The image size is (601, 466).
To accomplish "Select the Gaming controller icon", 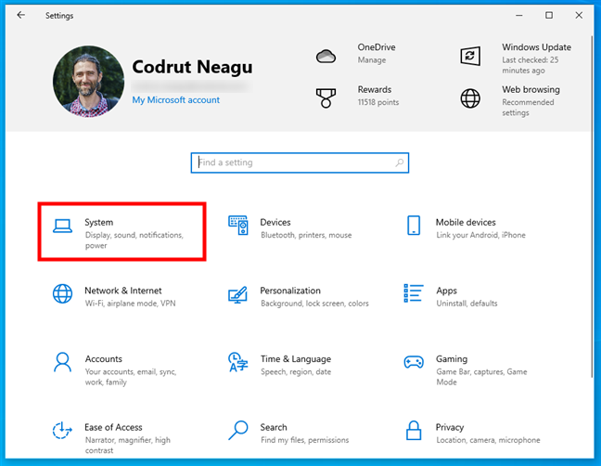I will coord(414,362).
